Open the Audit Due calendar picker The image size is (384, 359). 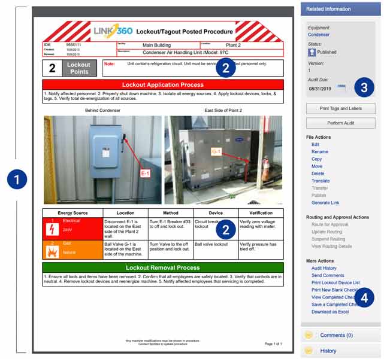[341, 87]
